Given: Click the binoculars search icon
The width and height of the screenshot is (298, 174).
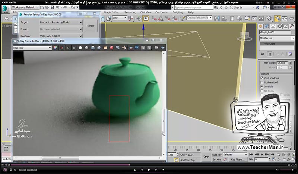Looking at the screenshot, I should click(216, 7).
